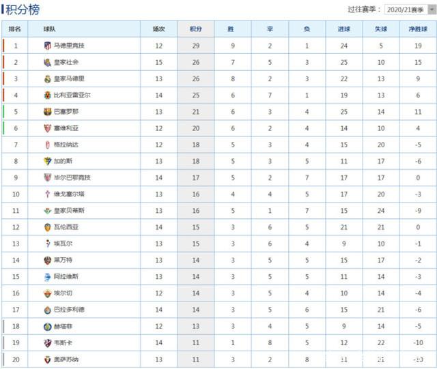
Task: Click the Real Sociedad (皇家社会) crest icon
Action: (48, 62)
